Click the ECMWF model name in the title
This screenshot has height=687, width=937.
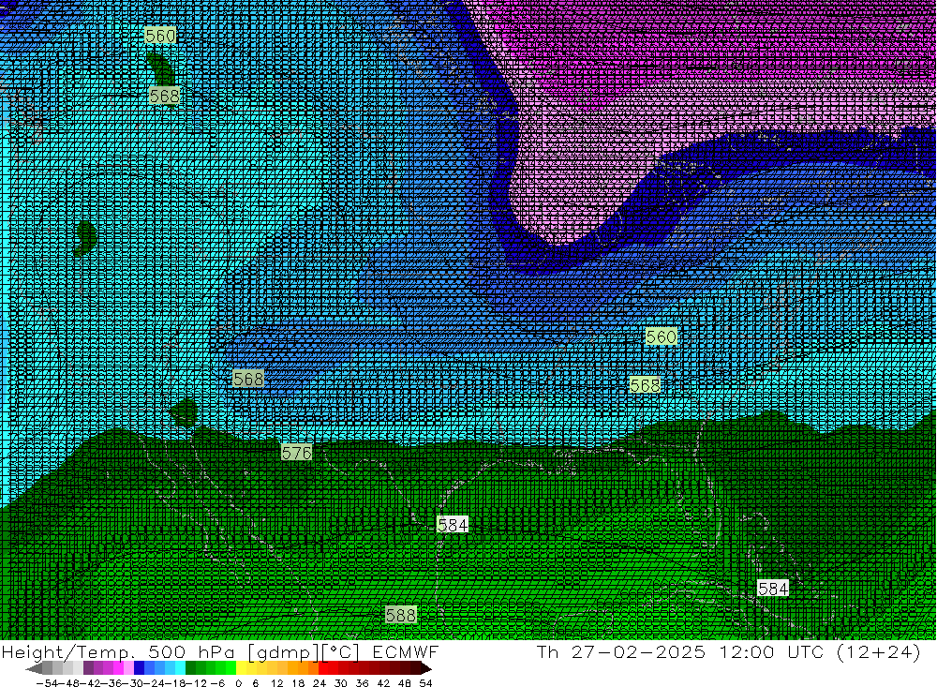406,652
